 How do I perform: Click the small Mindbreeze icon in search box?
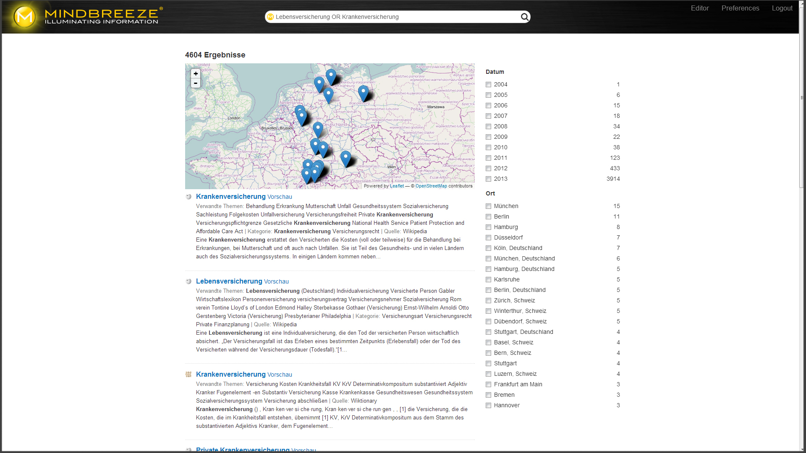pyautogui.click(x=270, y=17)
